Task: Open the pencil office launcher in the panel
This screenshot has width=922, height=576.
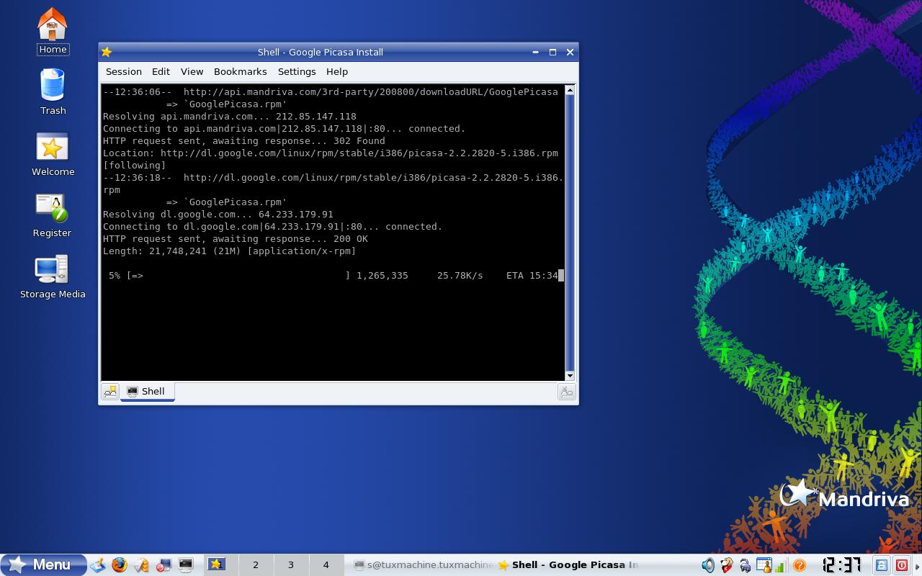Action: (98, 565)
